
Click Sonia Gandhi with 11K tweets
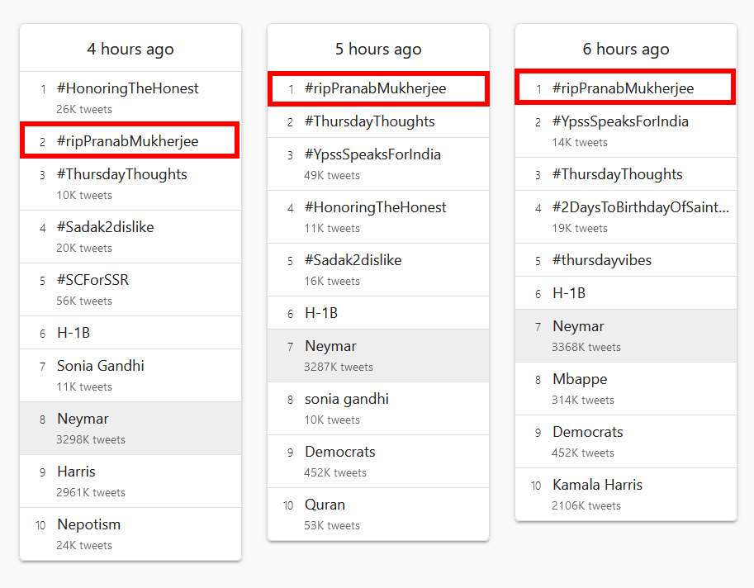[x=100, y=366]
